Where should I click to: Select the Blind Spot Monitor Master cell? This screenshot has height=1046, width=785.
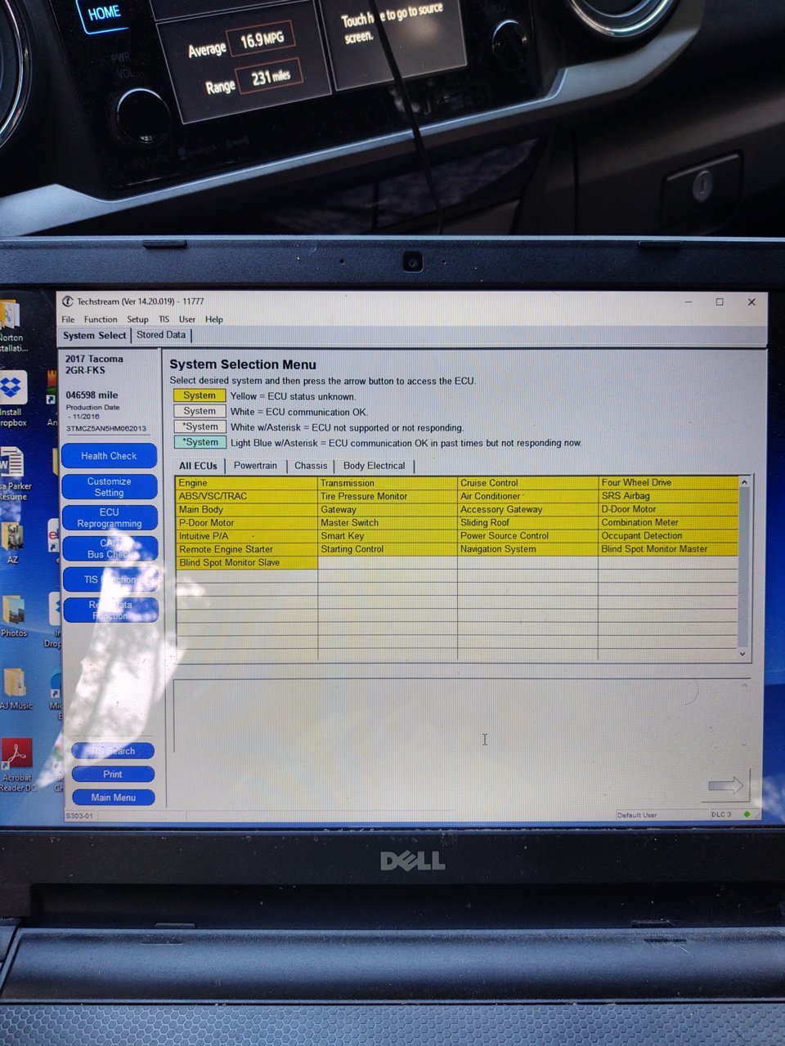coord(668,549)
